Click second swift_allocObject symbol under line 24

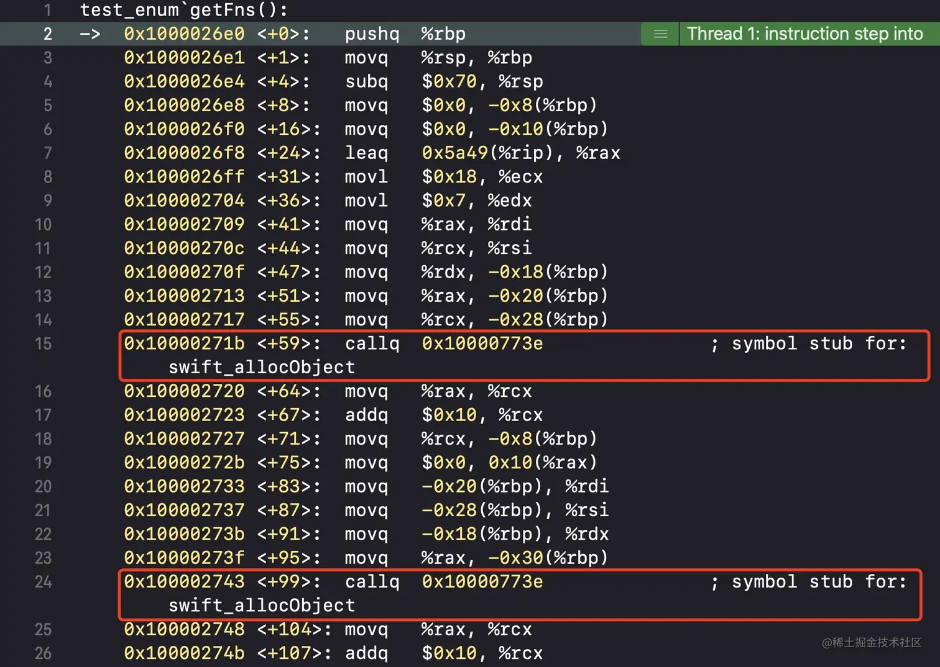[262, 606]
